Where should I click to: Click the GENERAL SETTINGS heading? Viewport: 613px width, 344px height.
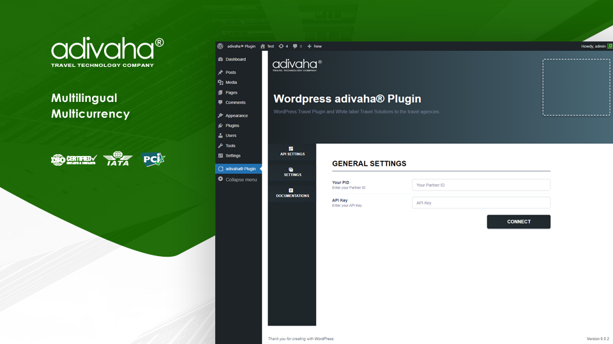coord(369,164)
